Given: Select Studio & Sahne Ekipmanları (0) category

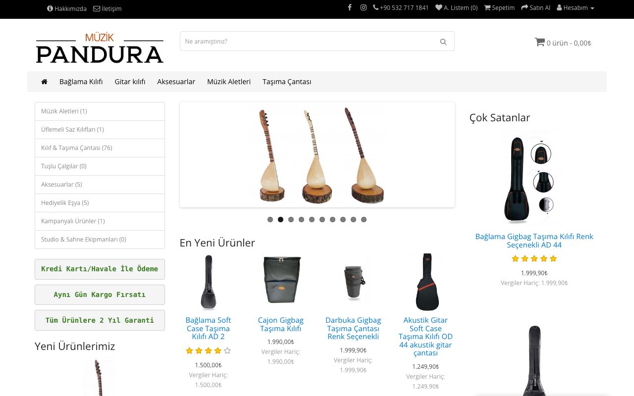Looking at the screenshot, I should pos(100,240).
